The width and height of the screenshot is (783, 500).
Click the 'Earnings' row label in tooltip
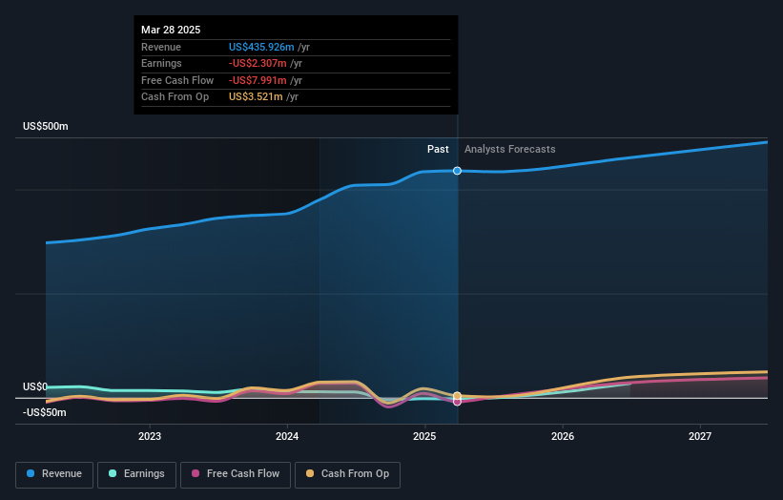click(x=161, y=63)
